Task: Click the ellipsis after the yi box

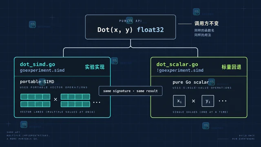Action: [223, 101]
